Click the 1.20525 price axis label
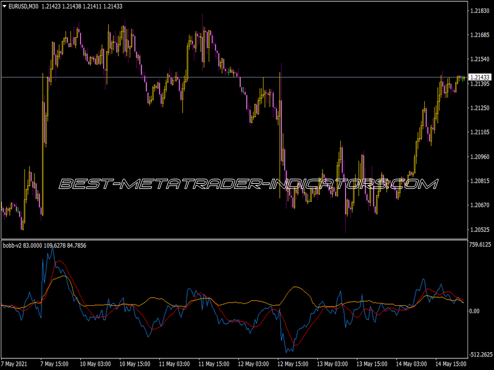 [480, 229]
